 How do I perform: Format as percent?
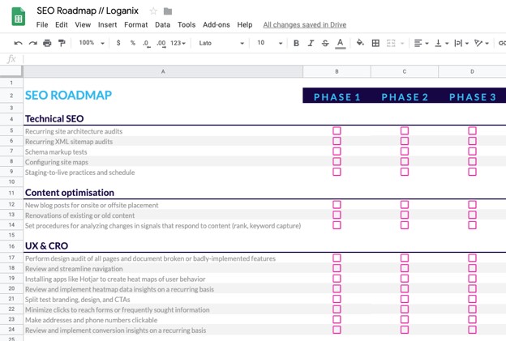tap(133, 43)
